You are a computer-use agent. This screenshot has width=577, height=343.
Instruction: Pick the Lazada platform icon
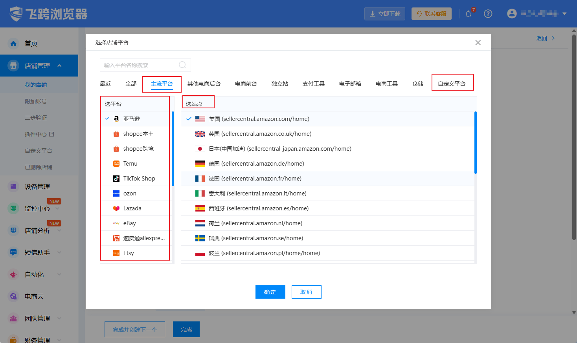pos(116,208)
